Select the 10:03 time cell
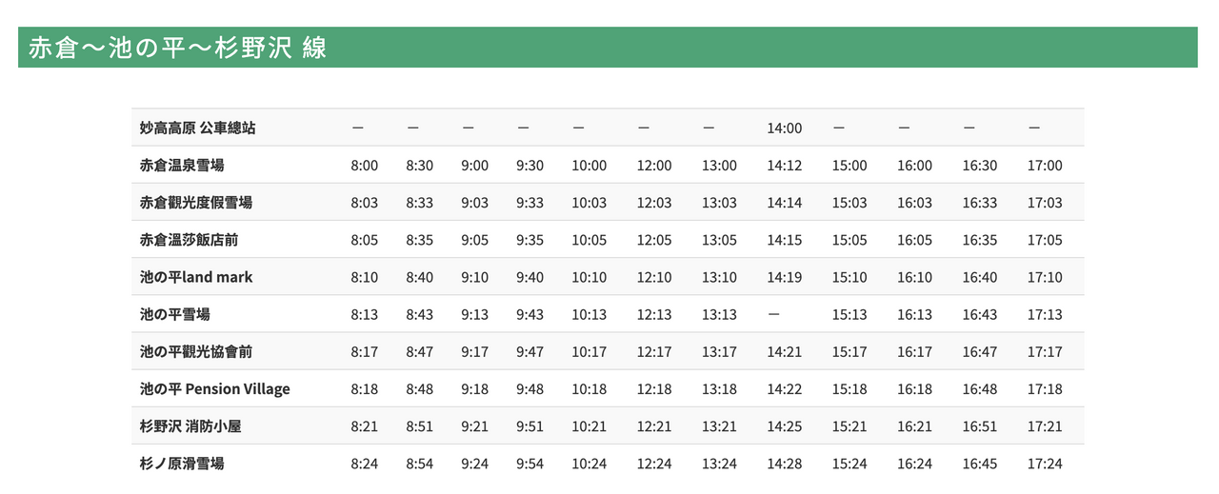1219x494 pixels. coord(590,202)
